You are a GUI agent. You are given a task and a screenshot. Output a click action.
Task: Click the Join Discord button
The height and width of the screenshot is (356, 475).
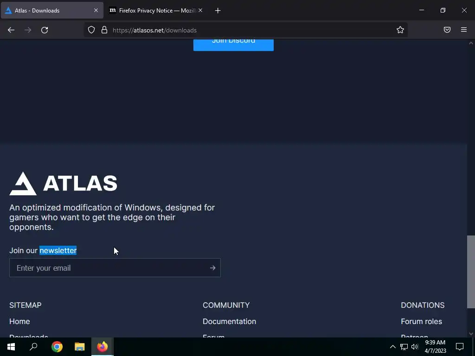pos(234,44)
